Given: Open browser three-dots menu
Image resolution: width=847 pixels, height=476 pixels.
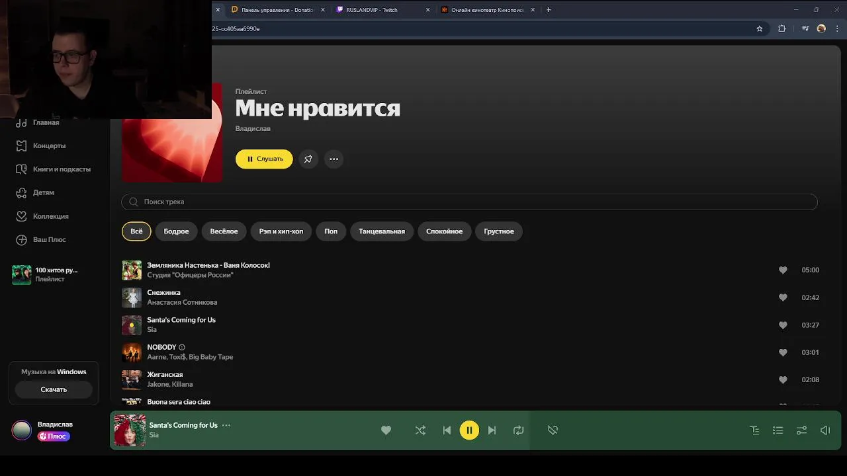Looking at the screenshot, I should (837, 28).
